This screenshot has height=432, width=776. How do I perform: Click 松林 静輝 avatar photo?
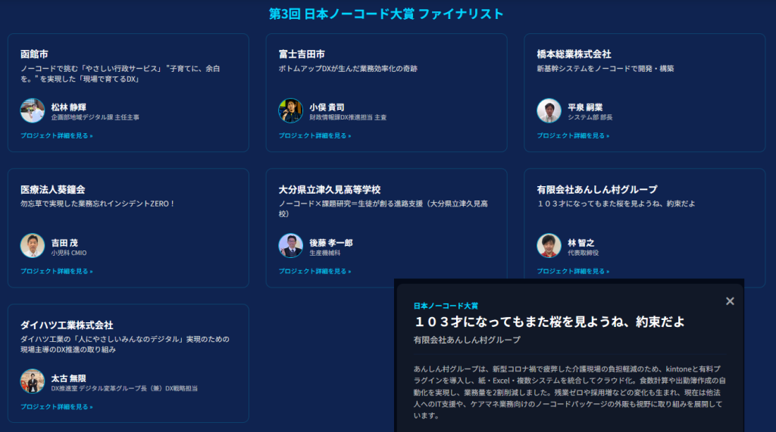[32, 110]
